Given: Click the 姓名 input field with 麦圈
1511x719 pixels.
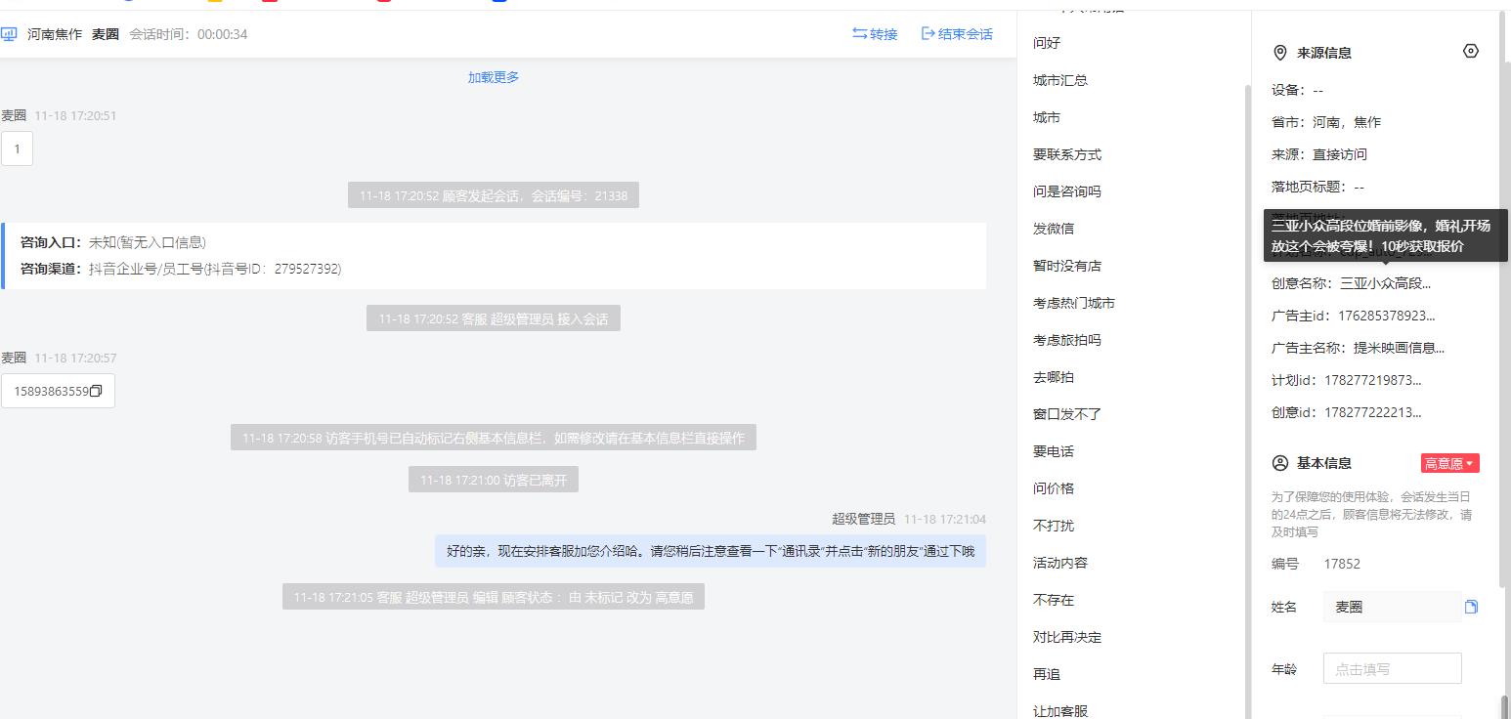Looking at the screenshot, I should point(1393,607).
